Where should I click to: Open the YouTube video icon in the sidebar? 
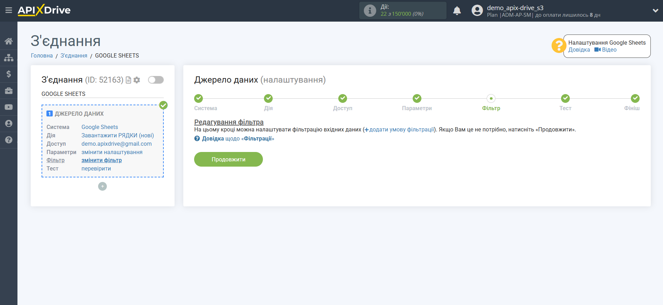[9, 107]
